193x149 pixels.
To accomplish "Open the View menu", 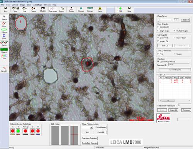I will pos(8,5).
